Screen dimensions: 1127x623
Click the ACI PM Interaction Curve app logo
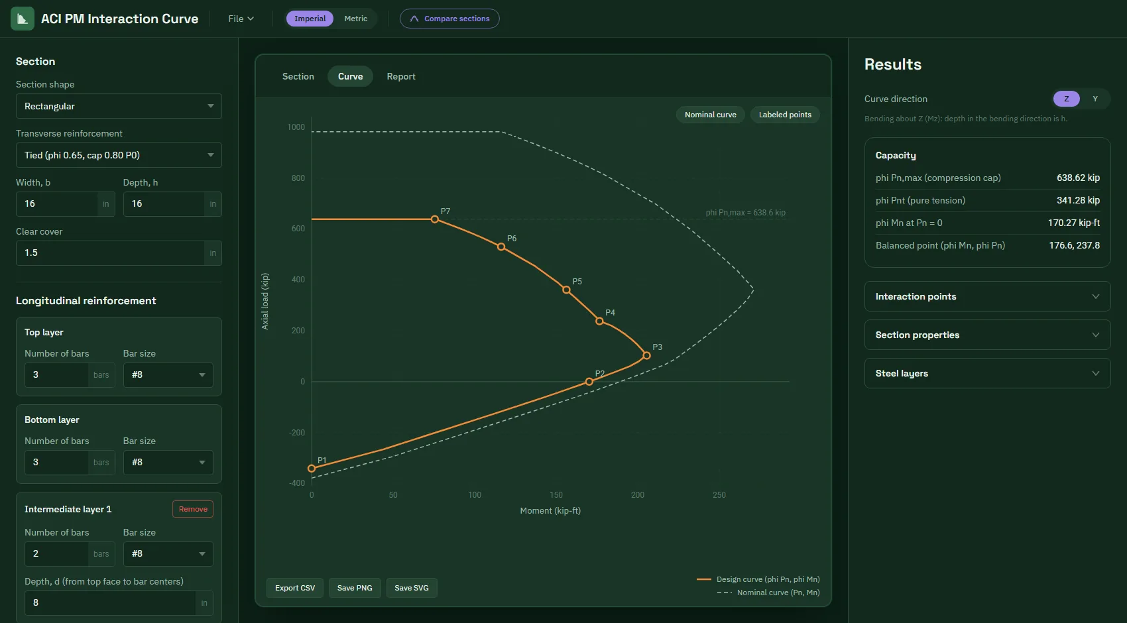pos(23,19)
